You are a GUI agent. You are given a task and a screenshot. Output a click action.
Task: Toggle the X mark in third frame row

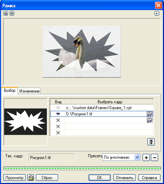point(58,120)
